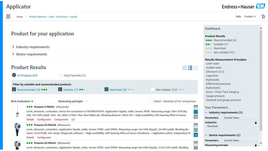Click the Dashboard vertical scrollbar
268x151 pixels.
point(261,80)
